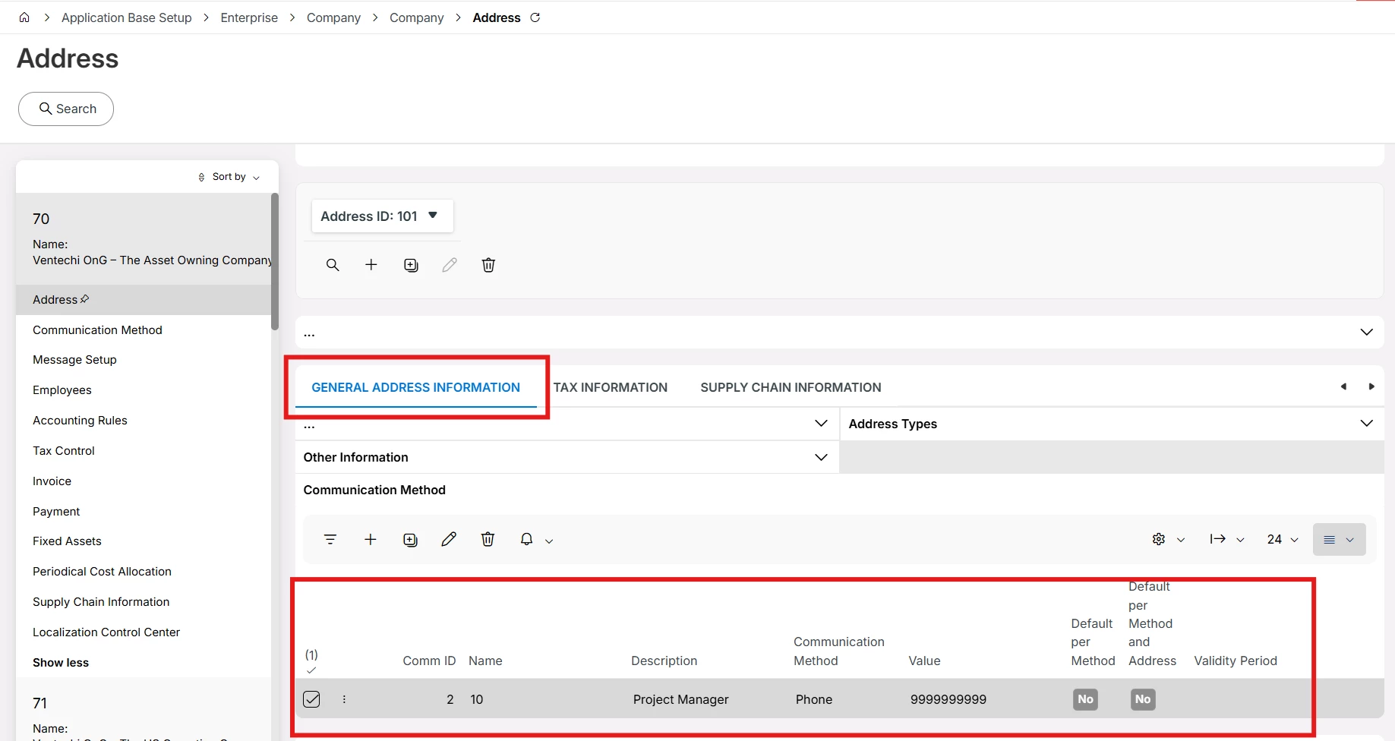Screen dimensions: 1395x741
Task: Open the table gear settings menu
Action: [x=1168, y=540]
